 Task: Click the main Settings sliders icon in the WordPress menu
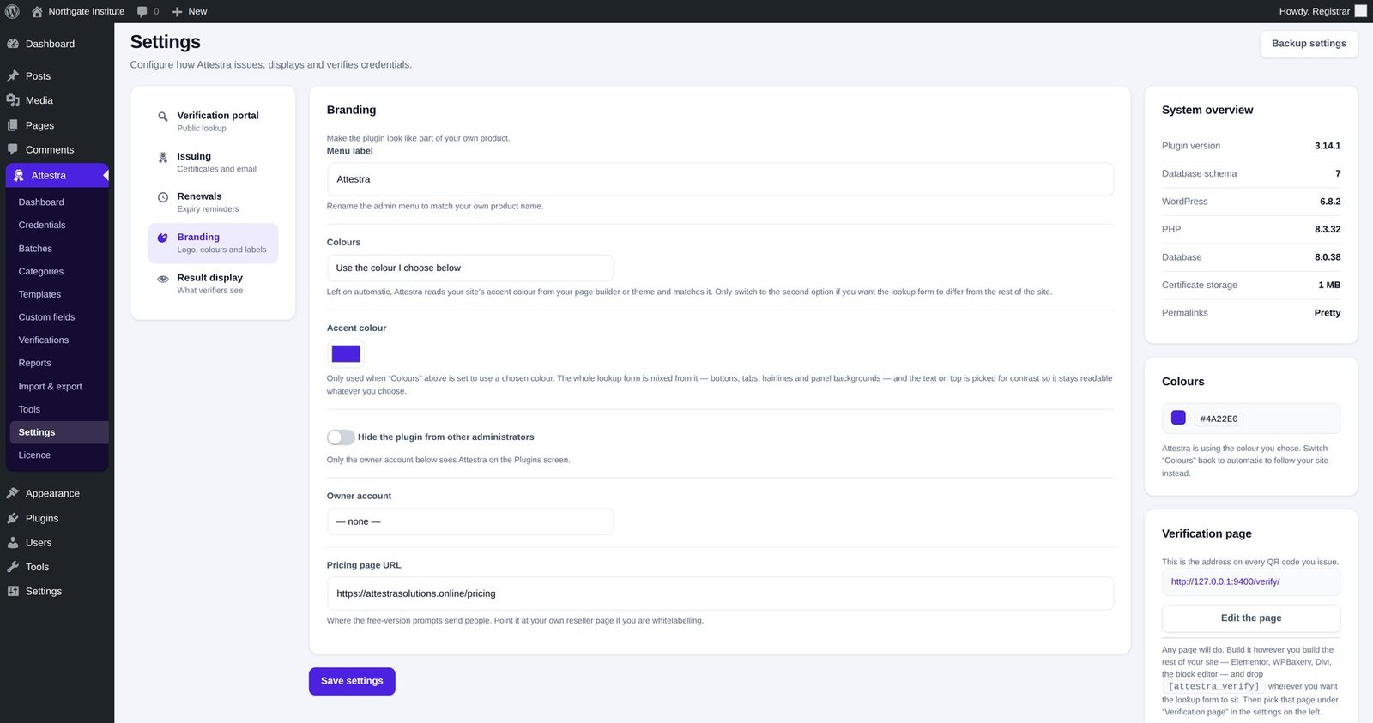pos(13,591)
